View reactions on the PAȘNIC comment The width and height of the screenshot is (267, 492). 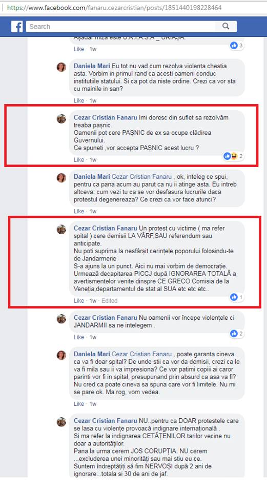click(233, 156)
